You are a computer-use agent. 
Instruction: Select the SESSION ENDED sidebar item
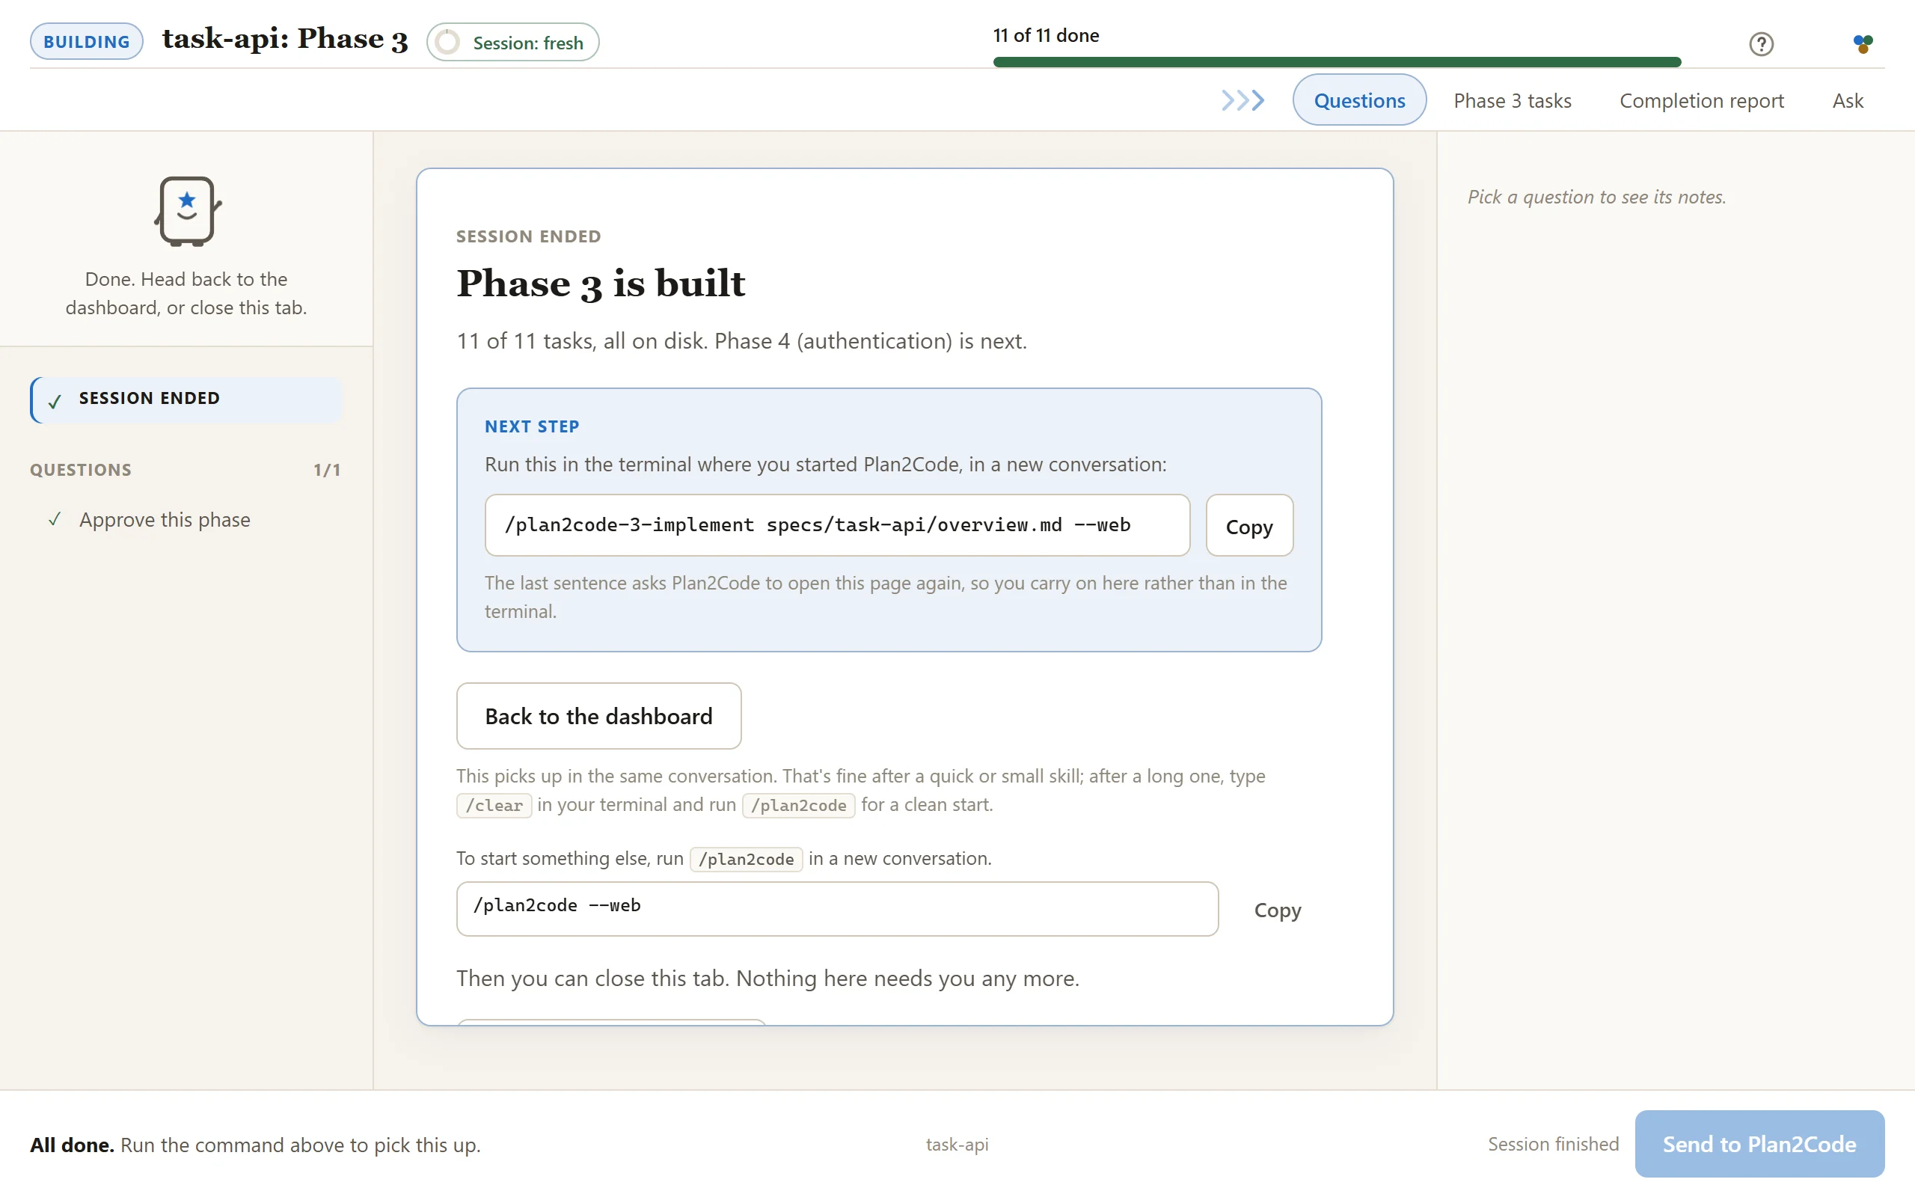pos(187,399)
